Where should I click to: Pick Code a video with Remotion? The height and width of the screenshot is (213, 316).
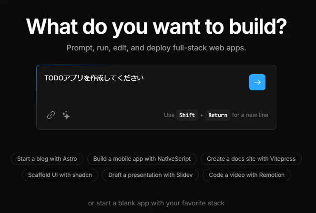click(x=247, y=175)
